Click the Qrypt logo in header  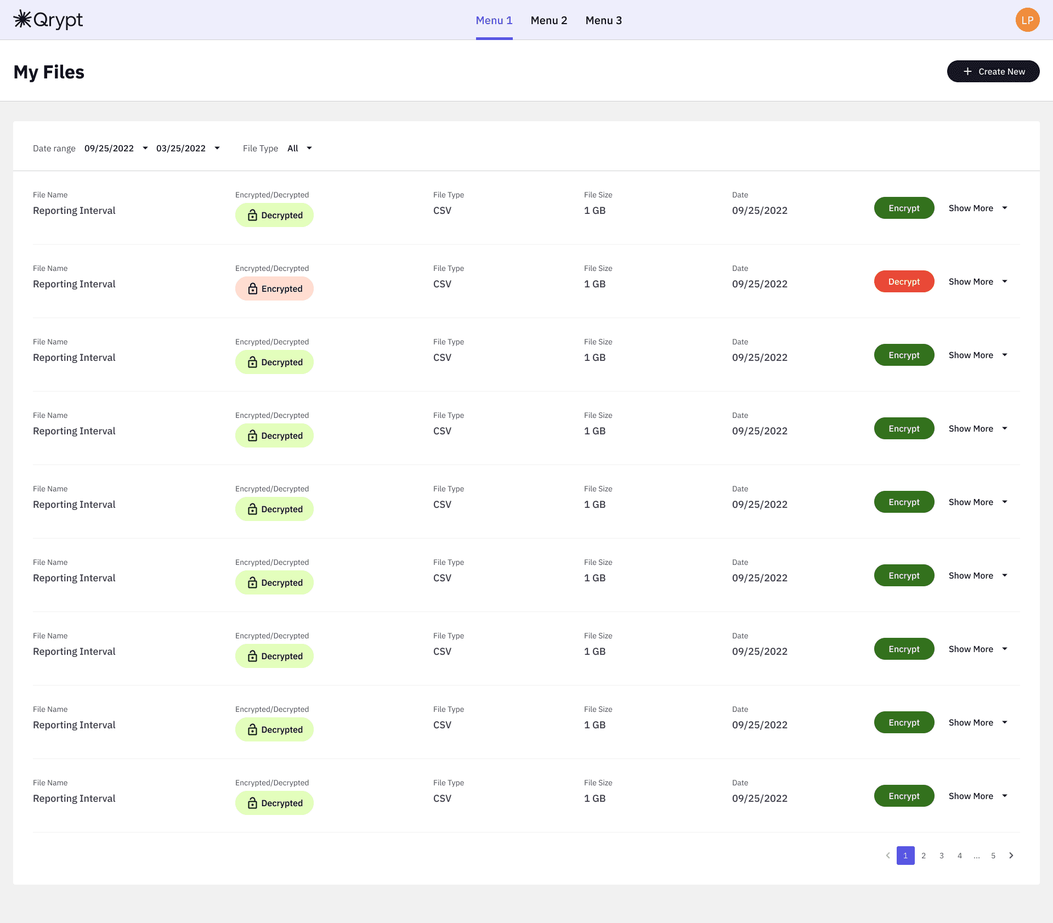click(x=48, y=20)
